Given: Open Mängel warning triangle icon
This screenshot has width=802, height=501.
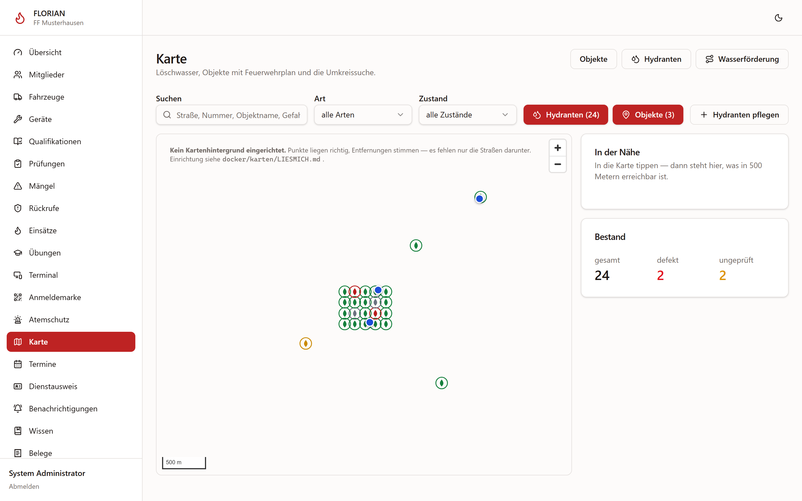Looking at the screenshot, I should 18,186.
